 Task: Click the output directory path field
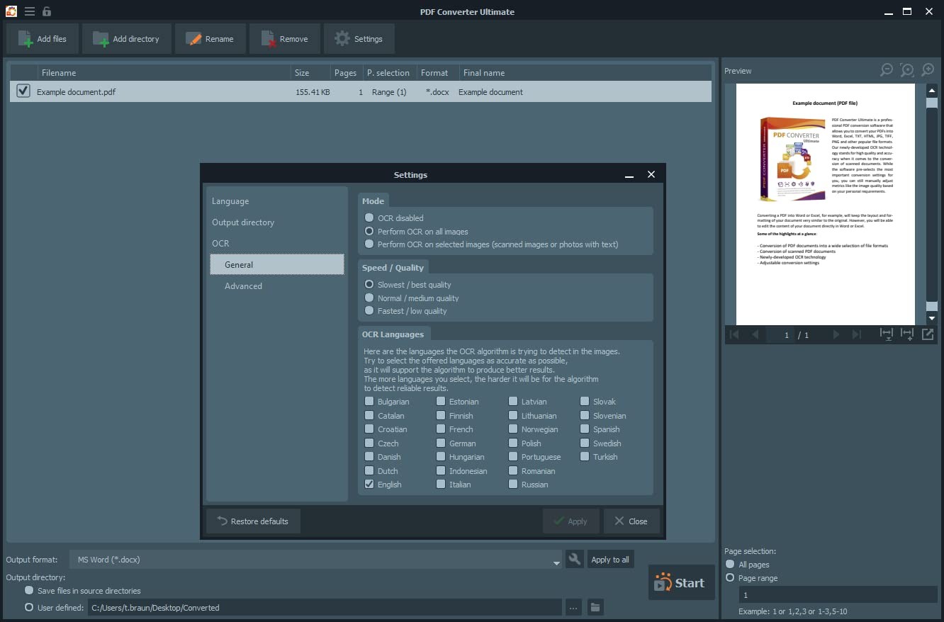(x=325, y=607)
